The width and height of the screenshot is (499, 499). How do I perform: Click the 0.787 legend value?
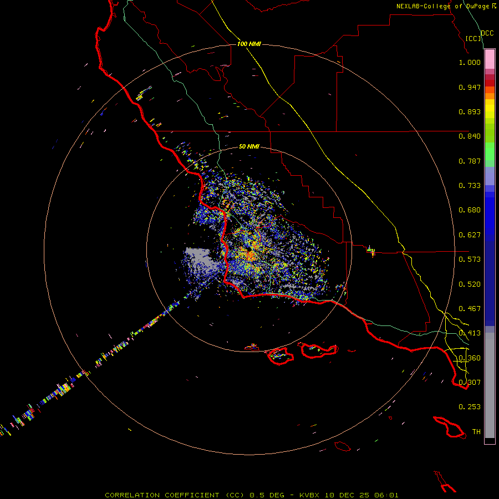coord(470,161)
